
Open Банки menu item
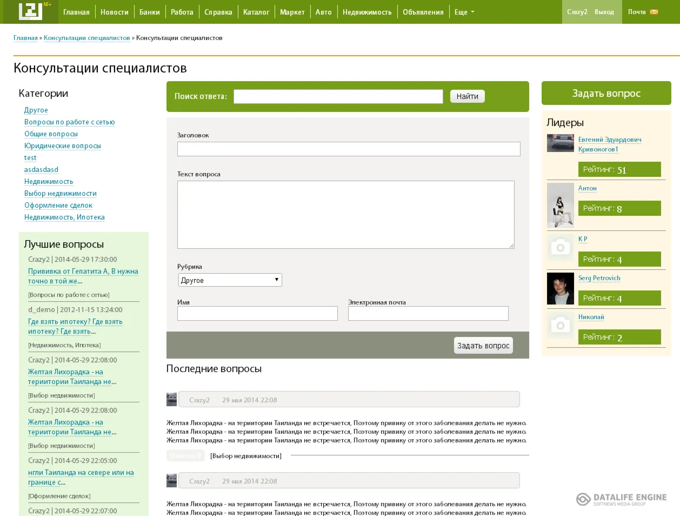150,12
